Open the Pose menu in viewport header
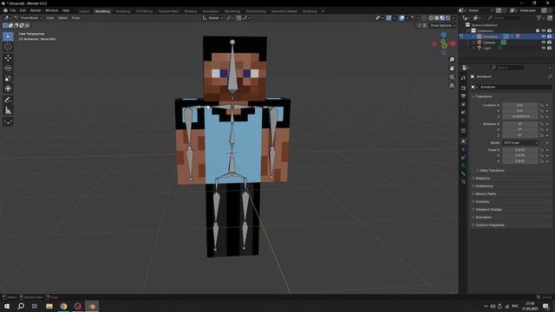The width and height of the screenshot is (555, 312). (x=75, y=17)
